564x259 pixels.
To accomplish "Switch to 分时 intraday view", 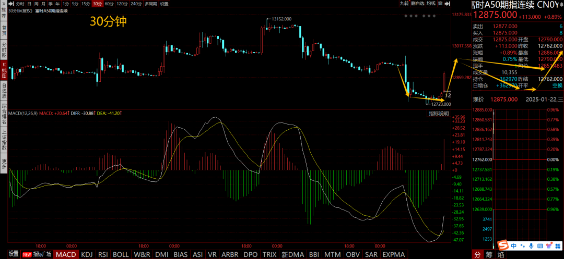I will pos(20,4).
